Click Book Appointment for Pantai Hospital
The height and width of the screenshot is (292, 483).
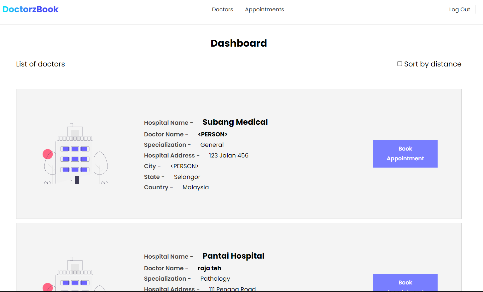pyautogui.click(x=405, y=283)
